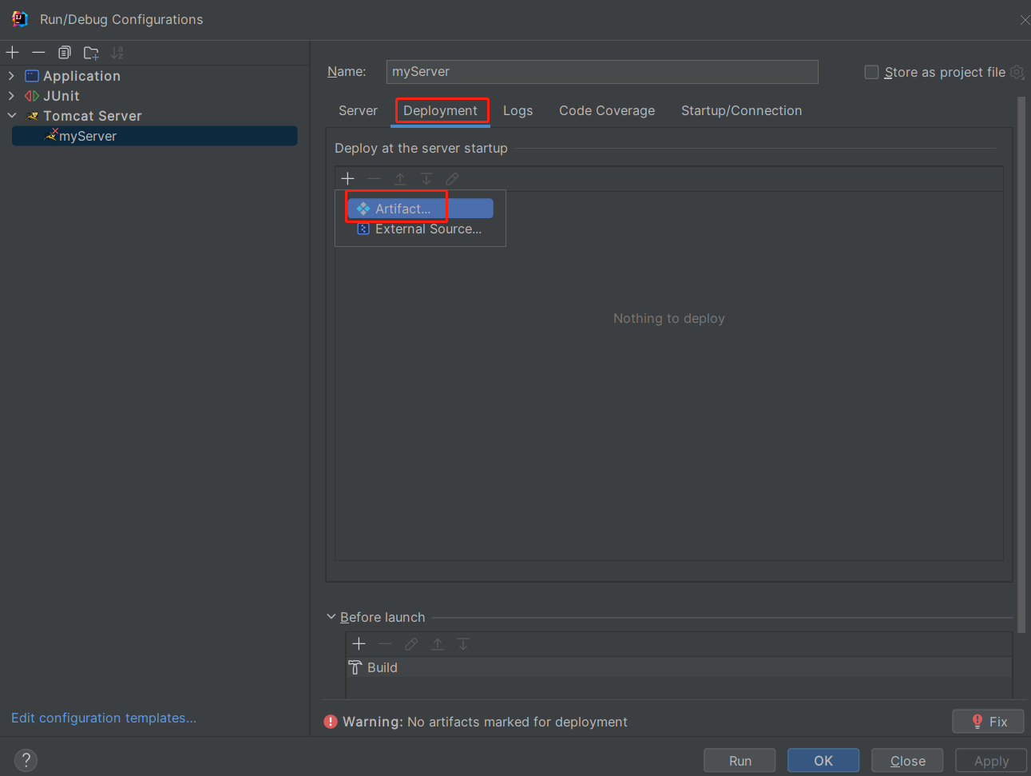Click the JUnit configuration type icon
Screen dimensions: 1031x776
point(32,96)
